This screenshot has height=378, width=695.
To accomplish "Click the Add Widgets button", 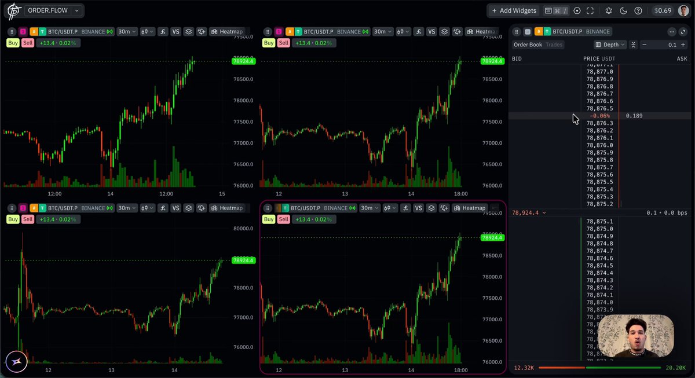I will [x=514, y=10].
